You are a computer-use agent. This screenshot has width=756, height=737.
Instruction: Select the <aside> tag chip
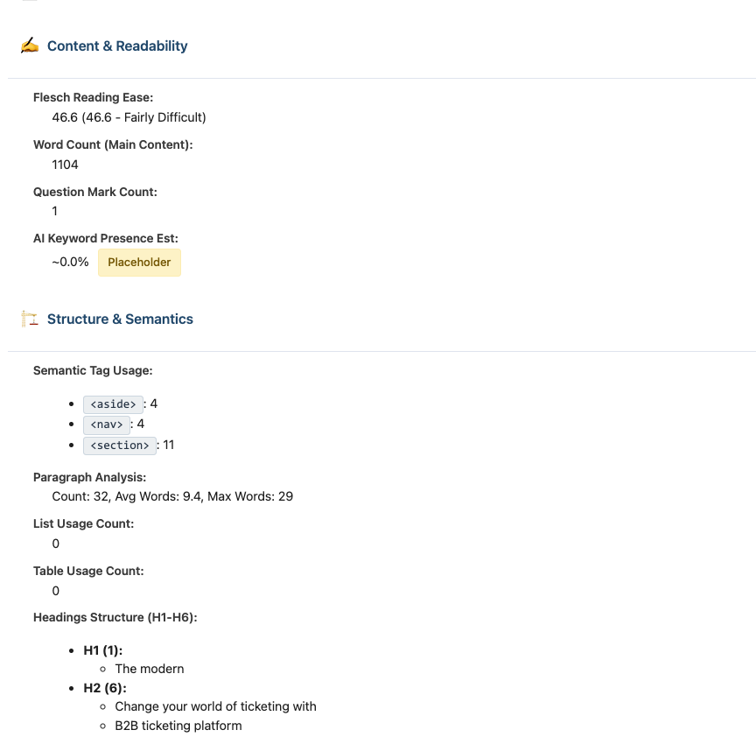[x=113, y=404]
